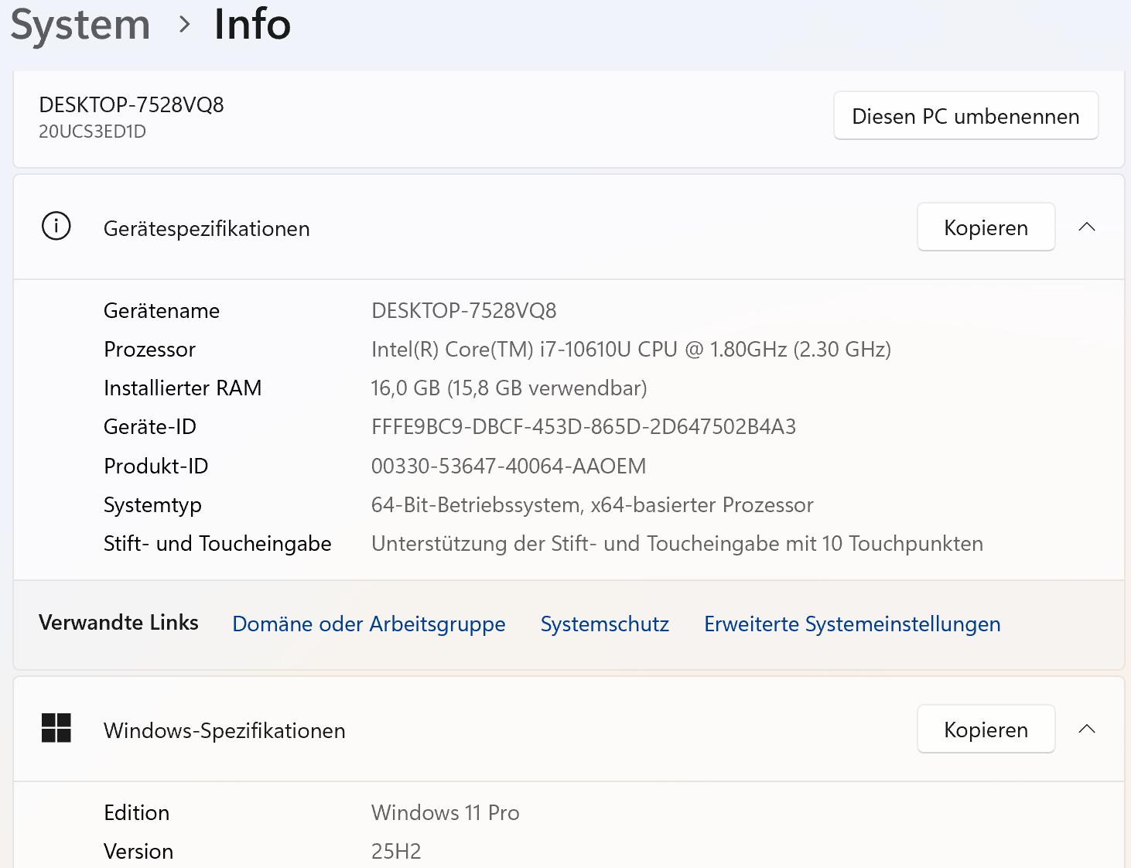Click the 10 Touchpunkten support value
This screenshot has width=1131, height=868.
[x=677, y=544]
